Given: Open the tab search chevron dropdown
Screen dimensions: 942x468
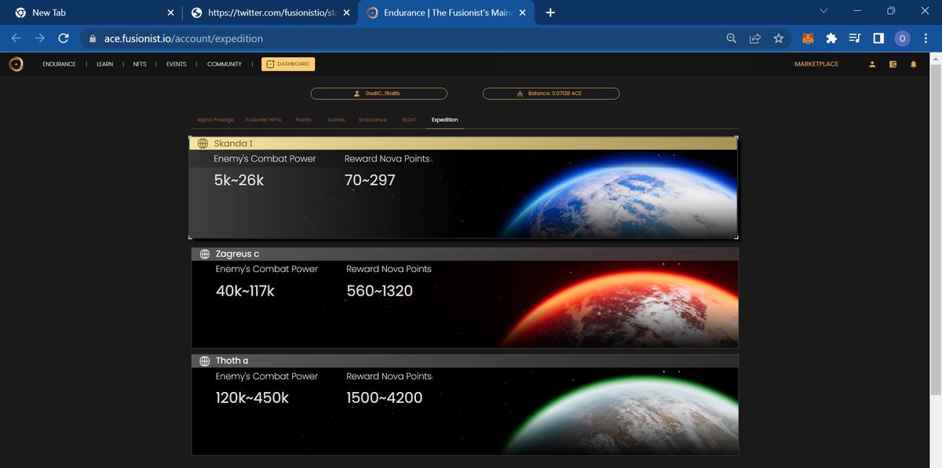Looking at the screenshot, I should pyautogui.click(x=823, y=11).
